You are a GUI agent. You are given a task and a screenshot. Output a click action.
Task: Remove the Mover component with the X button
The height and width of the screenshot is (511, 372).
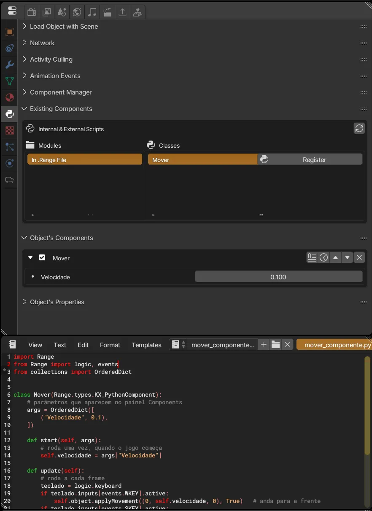coord(359,257)
